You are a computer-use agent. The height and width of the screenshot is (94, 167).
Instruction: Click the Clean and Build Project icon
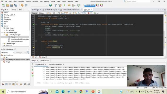60,5
